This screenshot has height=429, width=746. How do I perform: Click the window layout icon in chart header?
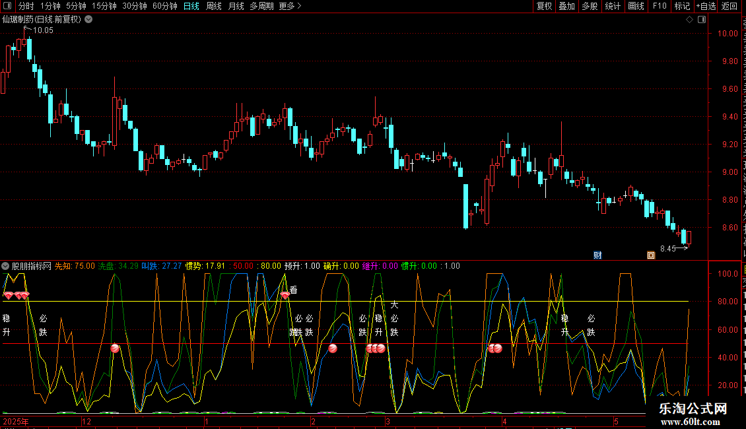[x=702, y=20]
